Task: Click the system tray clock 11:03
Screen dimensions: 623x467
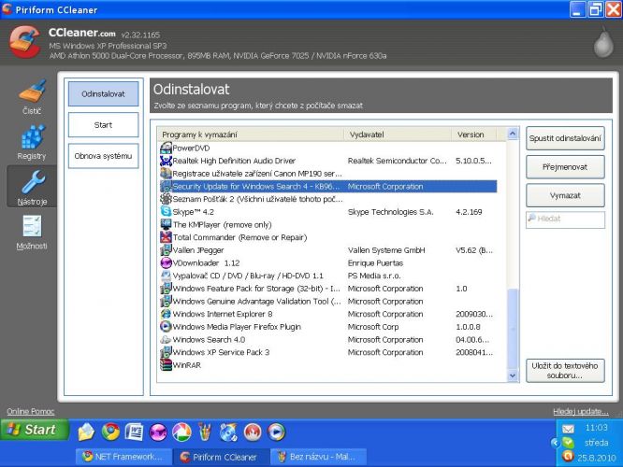Action: (597, 428)
